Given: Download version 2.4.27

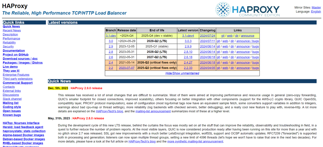Looking at the screenshot, I should point(188,63).
